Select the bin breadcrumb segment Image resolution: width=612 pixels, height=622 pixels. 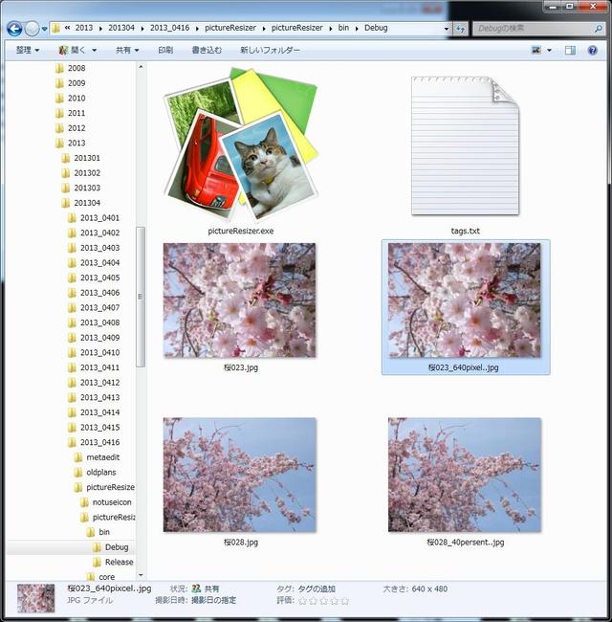[x=343, y=28]
